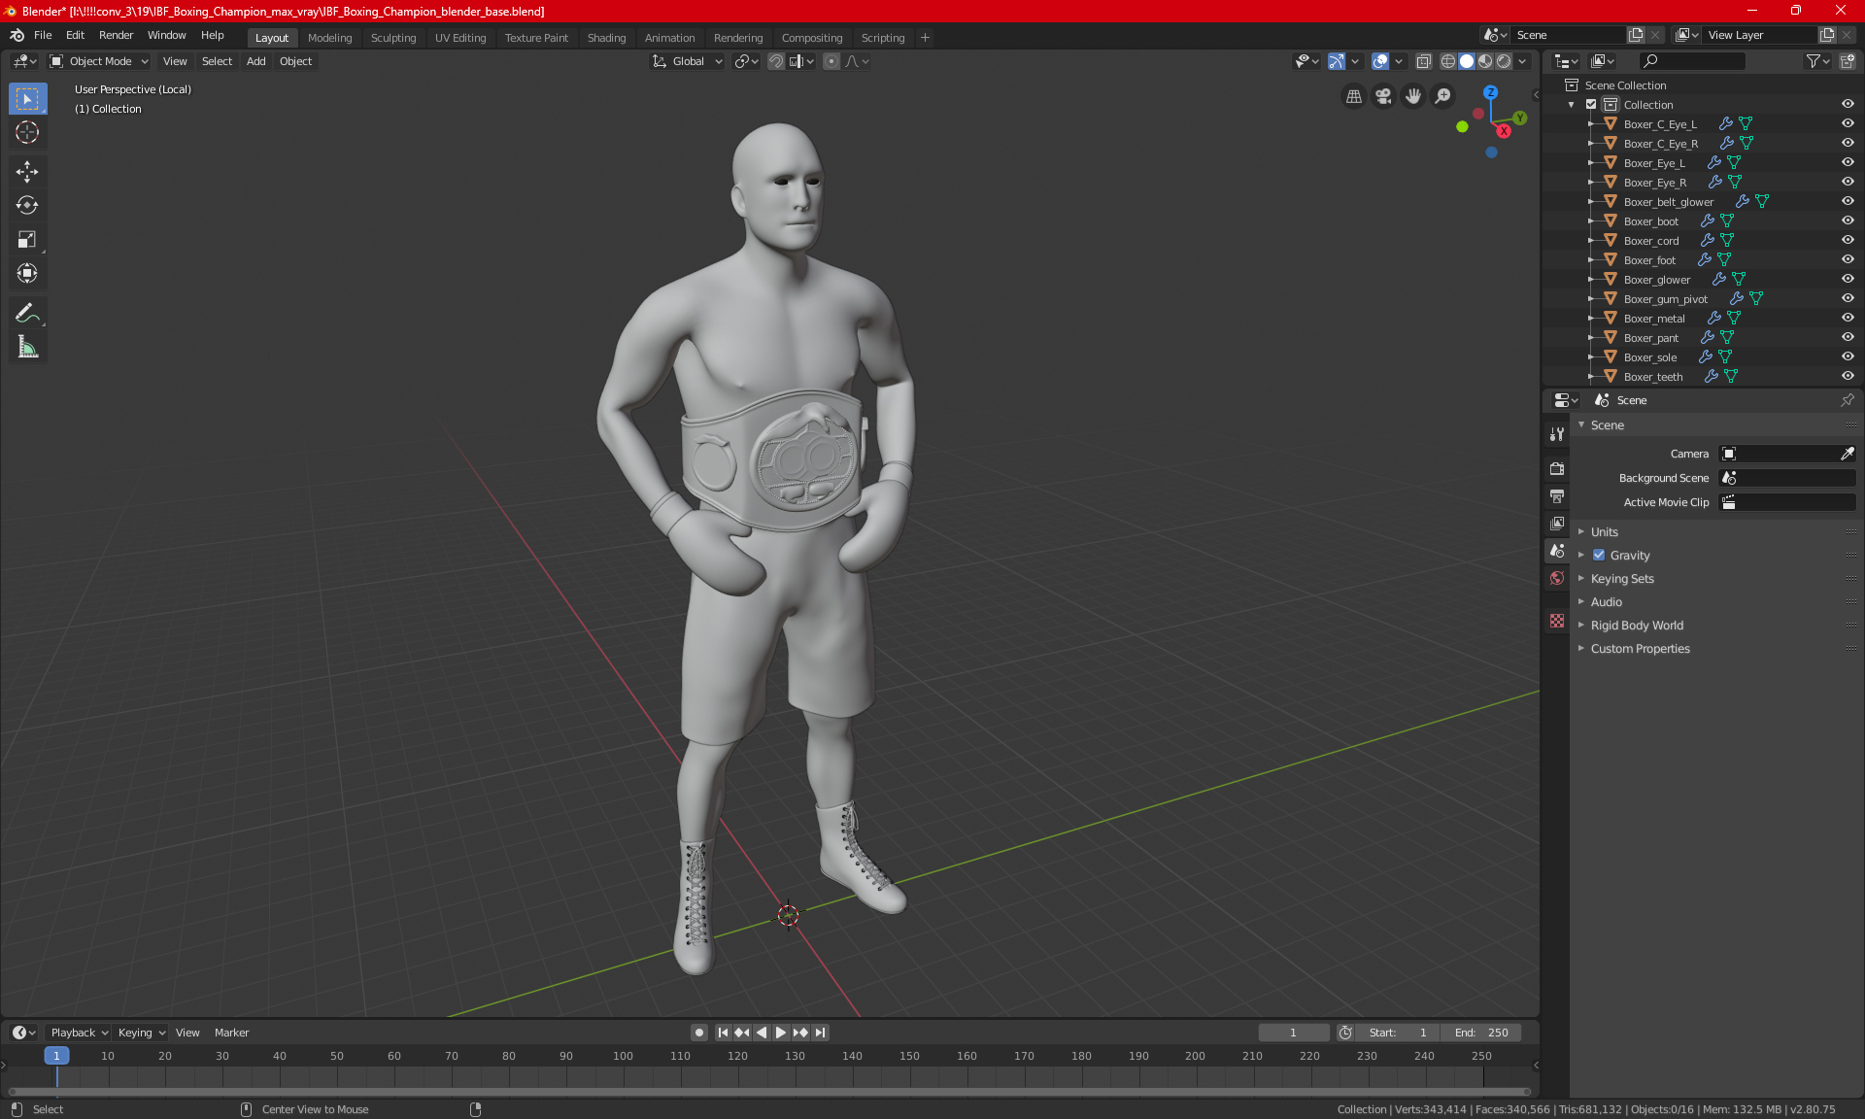1865x1119 pixels.
Task: Uncheck the Gravity checkbox
Action: click(1599, 556)
